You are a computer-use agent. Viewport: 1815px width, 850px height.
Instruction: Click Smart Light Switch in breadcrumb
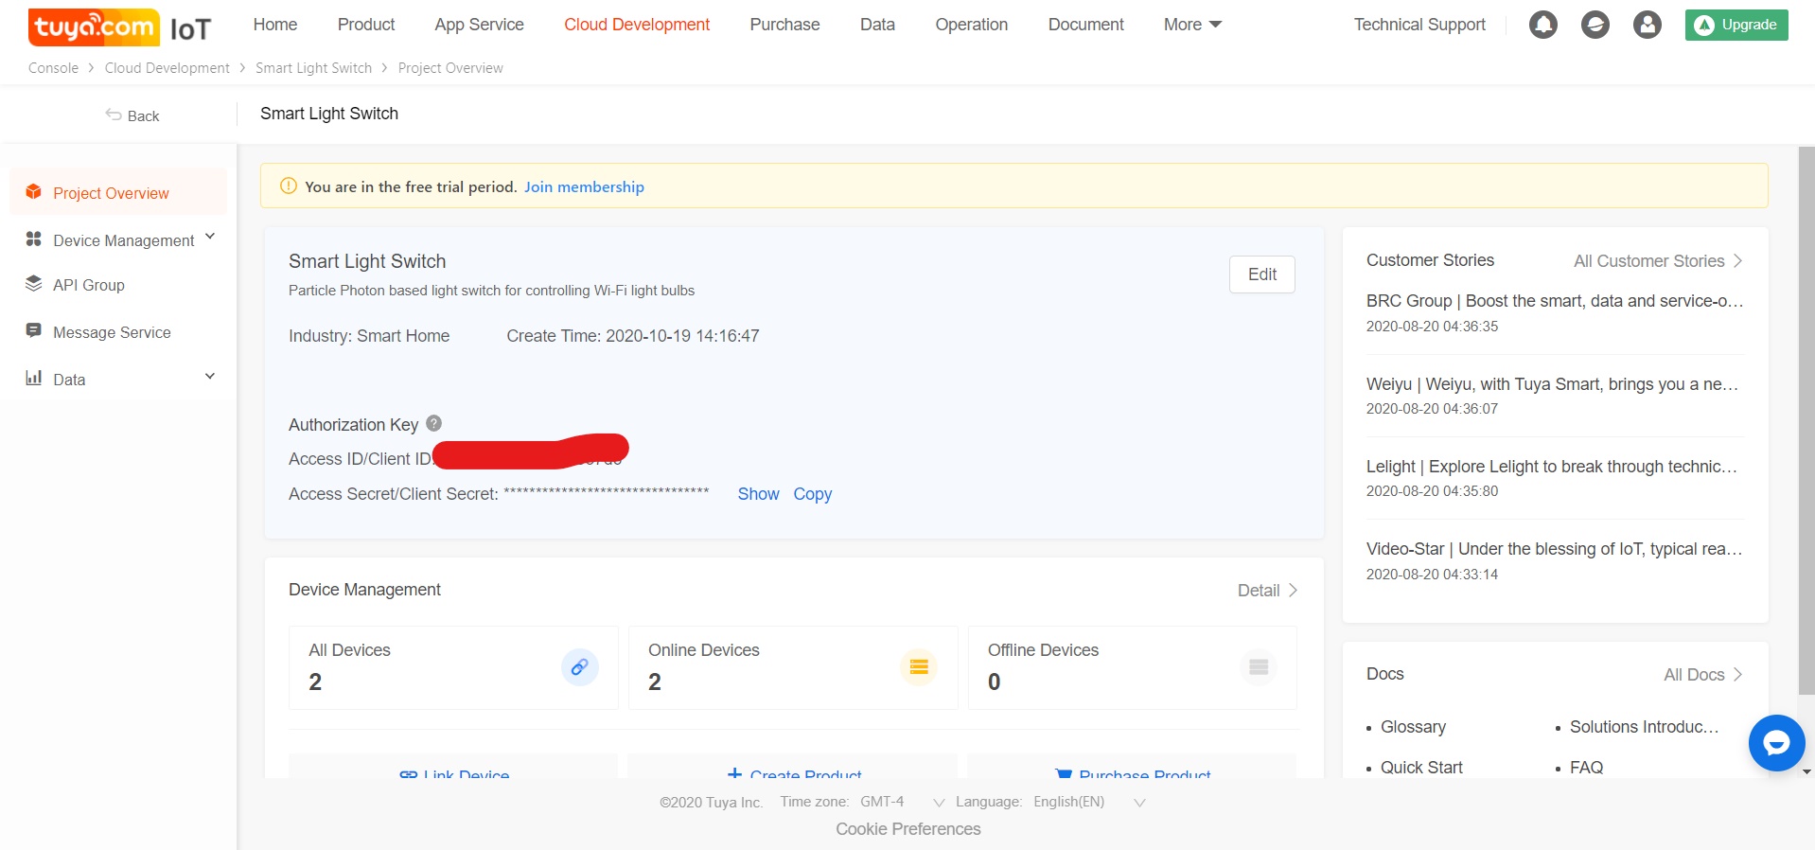pos(313,68)
